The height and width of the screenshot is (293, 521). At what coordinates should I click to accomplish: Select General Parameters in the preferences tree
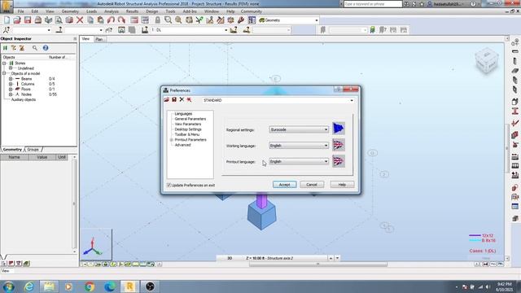tap(190, 119)
